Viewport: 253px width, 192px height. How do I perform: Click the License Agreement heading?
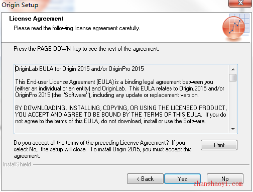(x=36, y=19)
